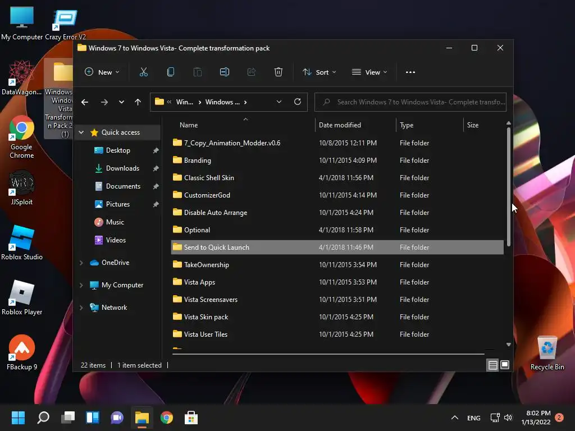Click the Share icon in toolbar
The height and width of the screenshot is (431, 575).
click(x=252, y=72)
